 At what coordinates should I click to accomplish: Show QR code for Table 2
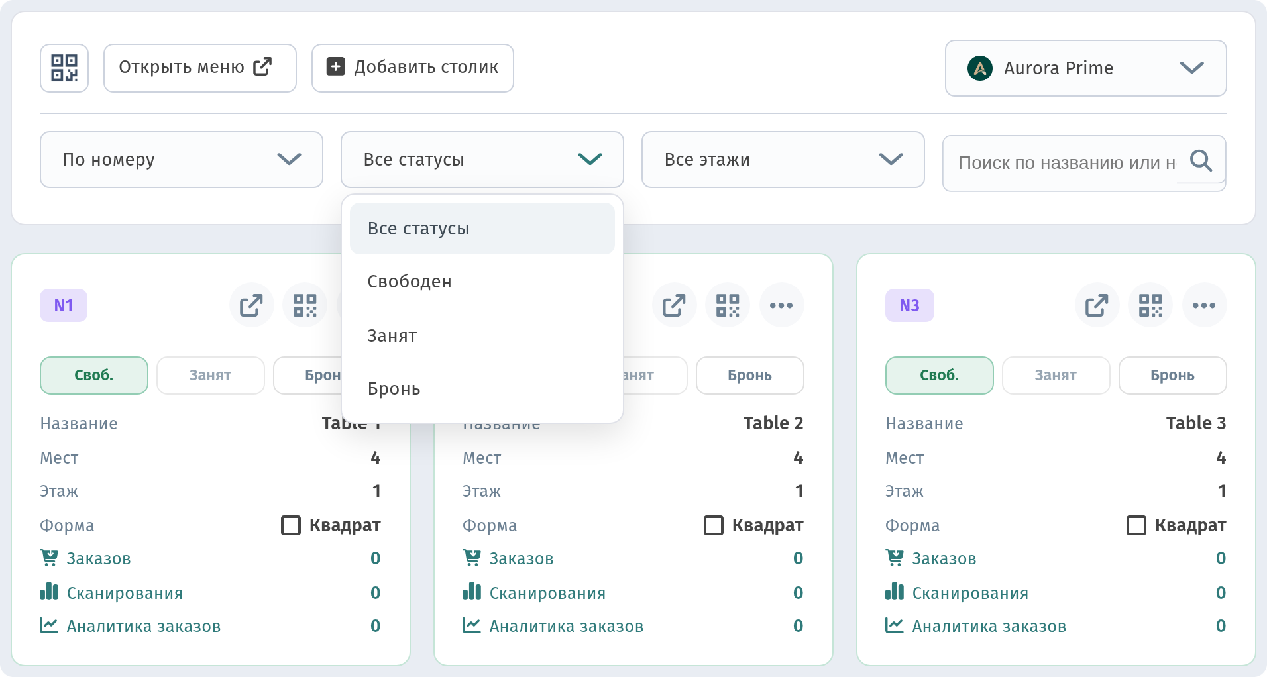pyautogui.click(x=728, y=305)
